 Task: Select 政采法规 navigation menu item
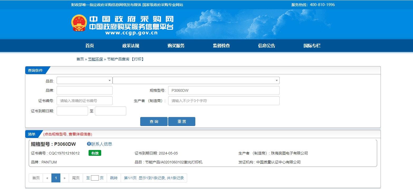pos(130,46)
